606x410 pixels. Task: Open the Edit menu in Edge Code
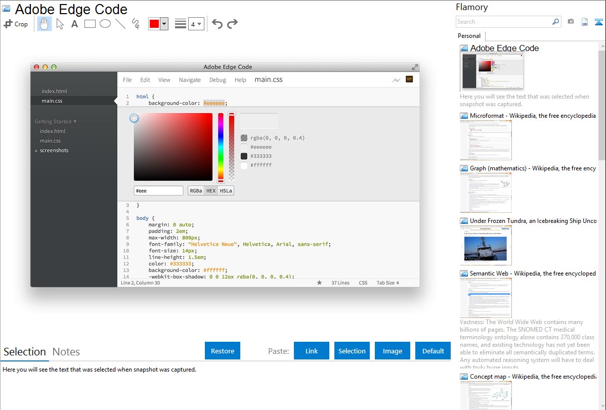[145, 80]
